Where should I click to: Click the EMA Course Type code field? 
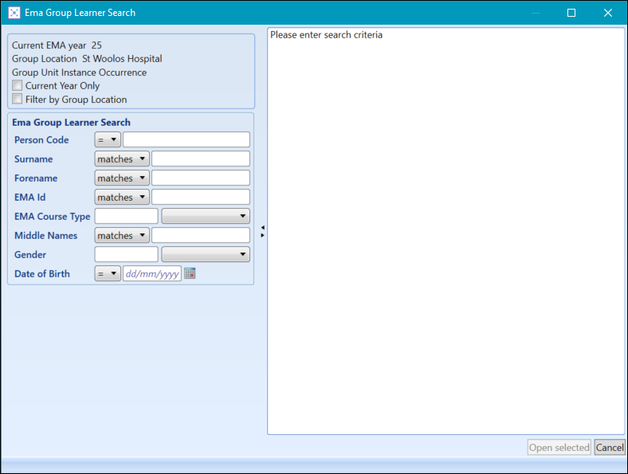coord(127,216)
